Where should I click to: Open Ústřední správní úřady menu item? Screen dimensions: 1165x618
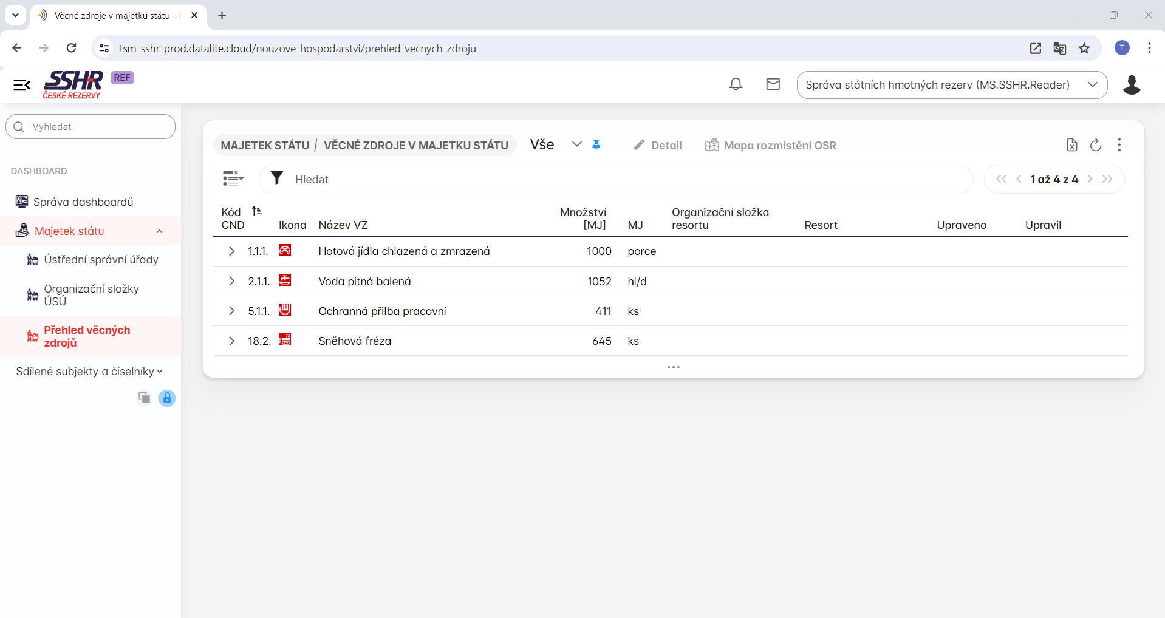(101, 260)
